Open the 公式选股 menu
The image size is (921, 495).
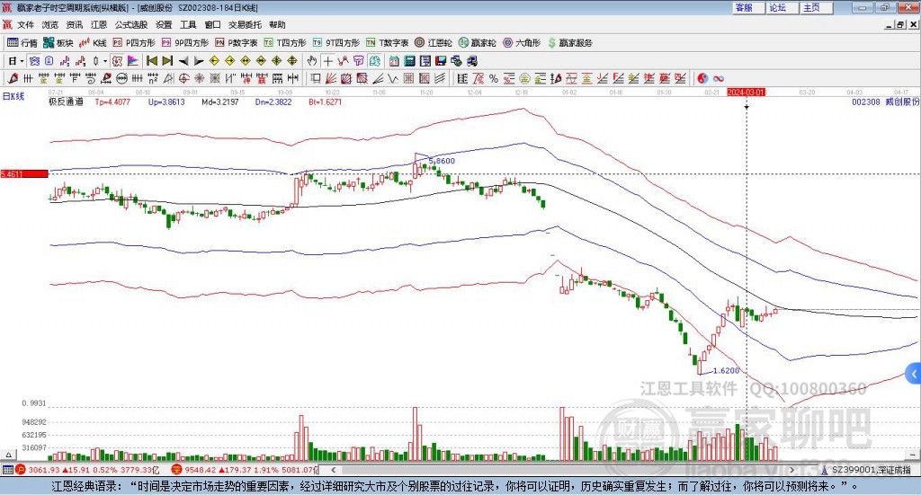coord(131,24)
